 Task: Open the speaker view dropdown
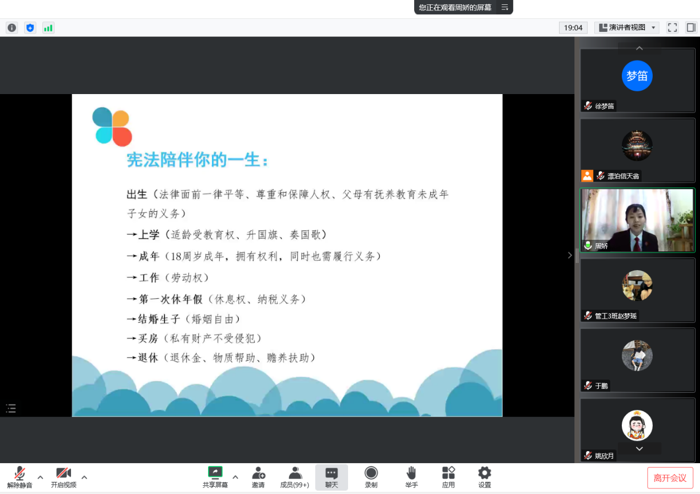click(x=627, y=28)
